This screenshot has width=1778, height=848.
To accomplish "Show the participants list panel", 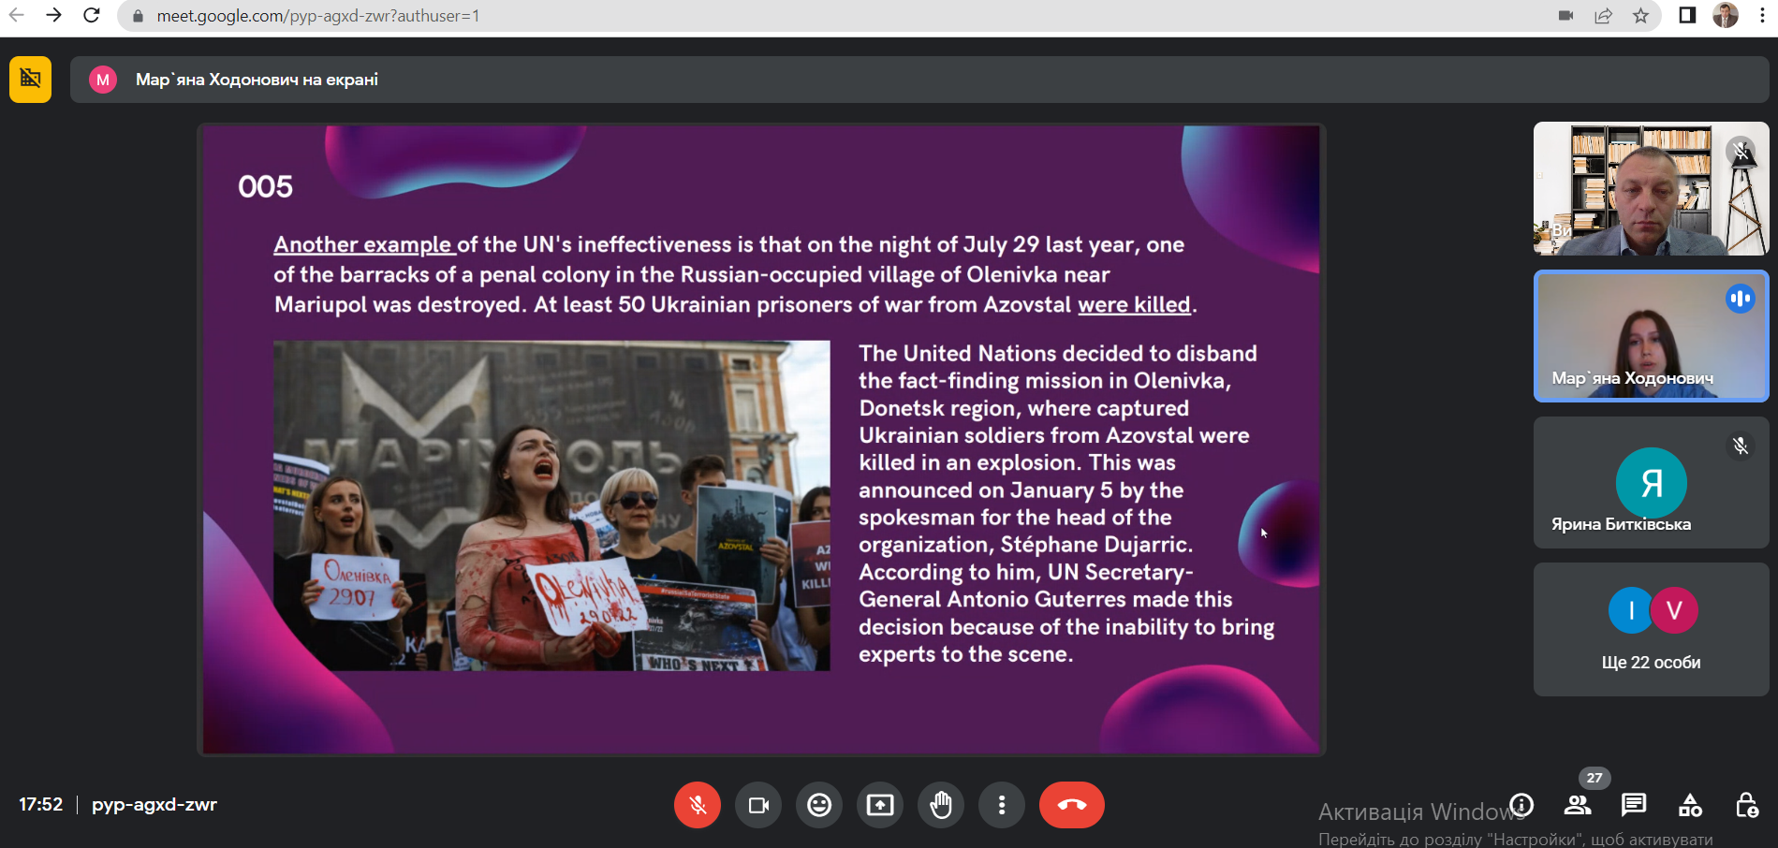I will click(x=1578, y=805).
